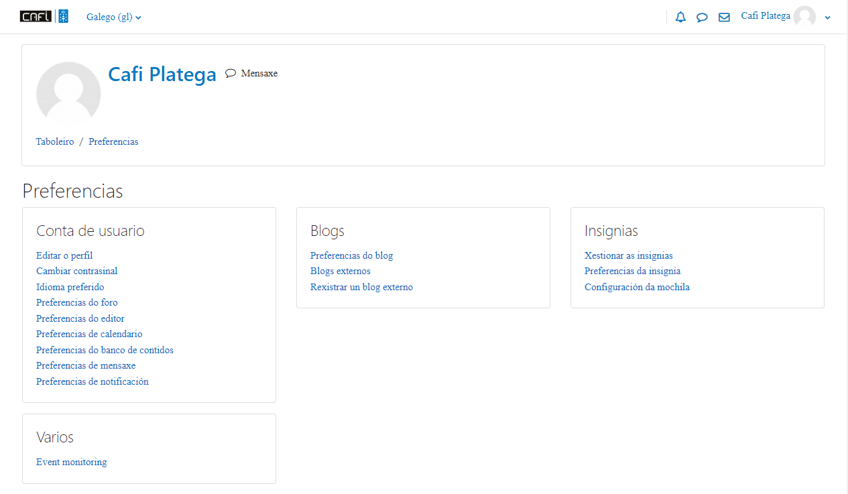Select Preferencias de notificación link

click(x=92, y=381)
